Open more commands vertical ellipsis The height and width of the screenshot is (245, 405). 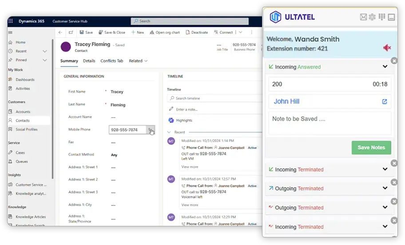pyautogui.click(x=252, y=32)
